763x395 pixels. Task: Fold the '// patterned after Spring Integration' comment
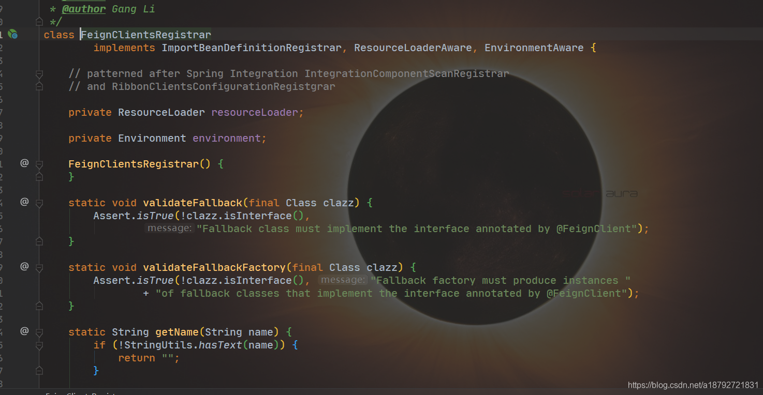(x=39, y=74)
